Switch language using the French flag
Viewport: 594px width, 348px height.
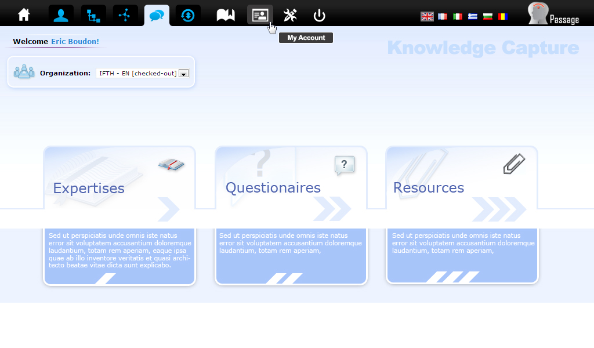click(x=443, y=17)
